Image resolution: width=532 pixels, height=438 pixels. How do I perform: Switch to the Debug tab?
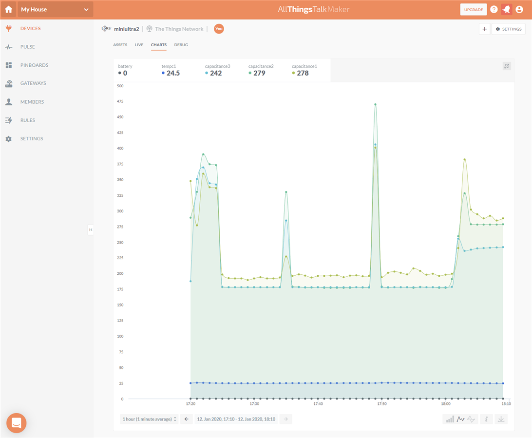tap(181, 45)
